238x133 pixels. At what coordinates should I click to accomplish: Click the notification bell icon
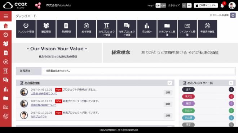click(222, 6)
